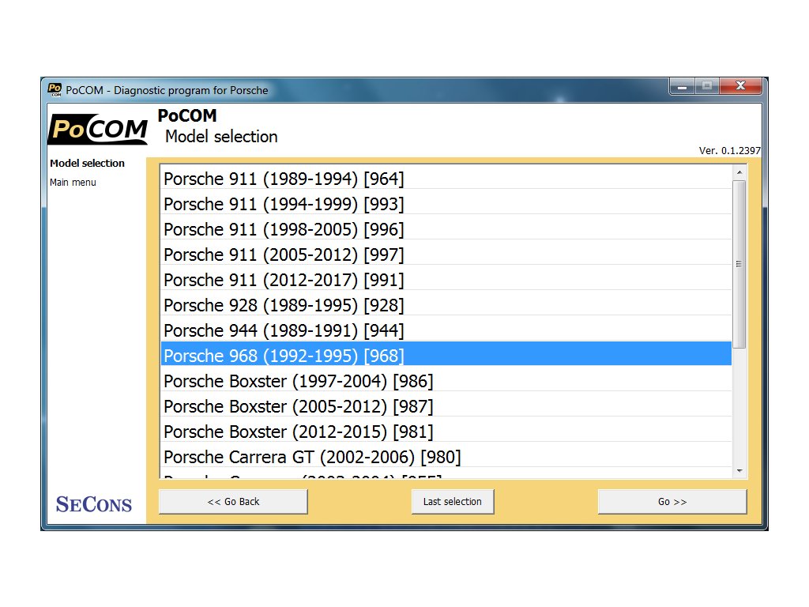Select Porsche 911 (1994-1999) [993]
This screenshot has height=607, width=809.
click(446, 204)
